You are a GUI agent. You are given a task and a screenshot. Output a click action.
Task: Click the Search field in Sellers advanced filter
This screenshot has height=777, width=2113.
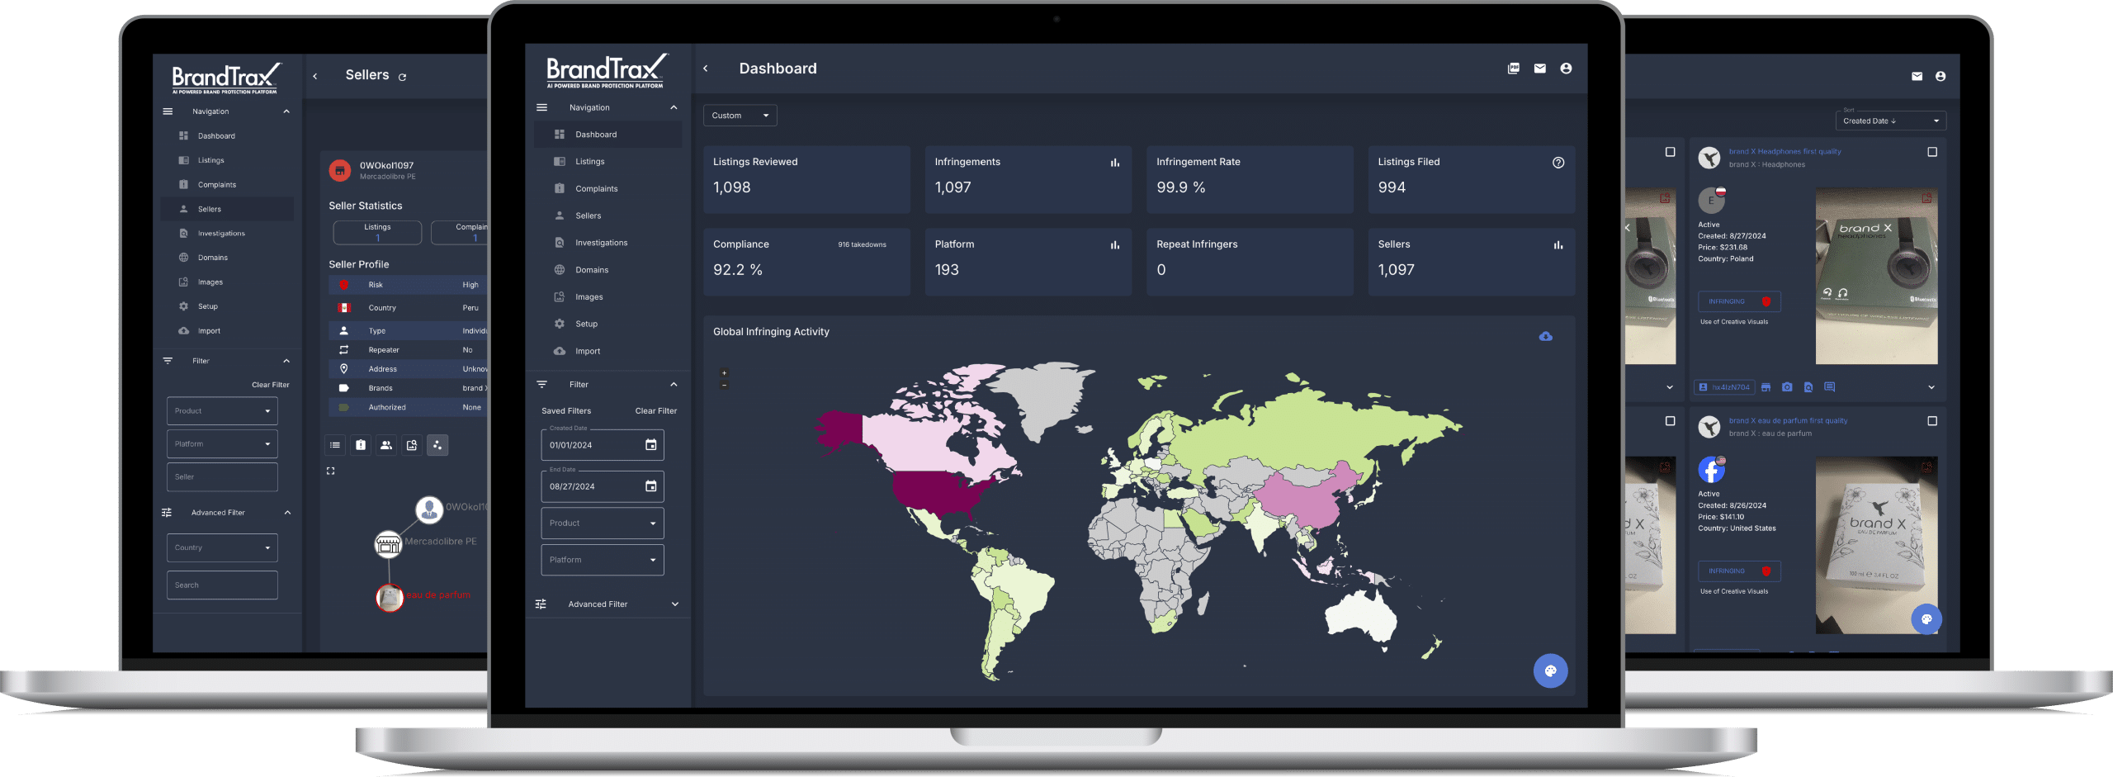(x=222, y=585)
